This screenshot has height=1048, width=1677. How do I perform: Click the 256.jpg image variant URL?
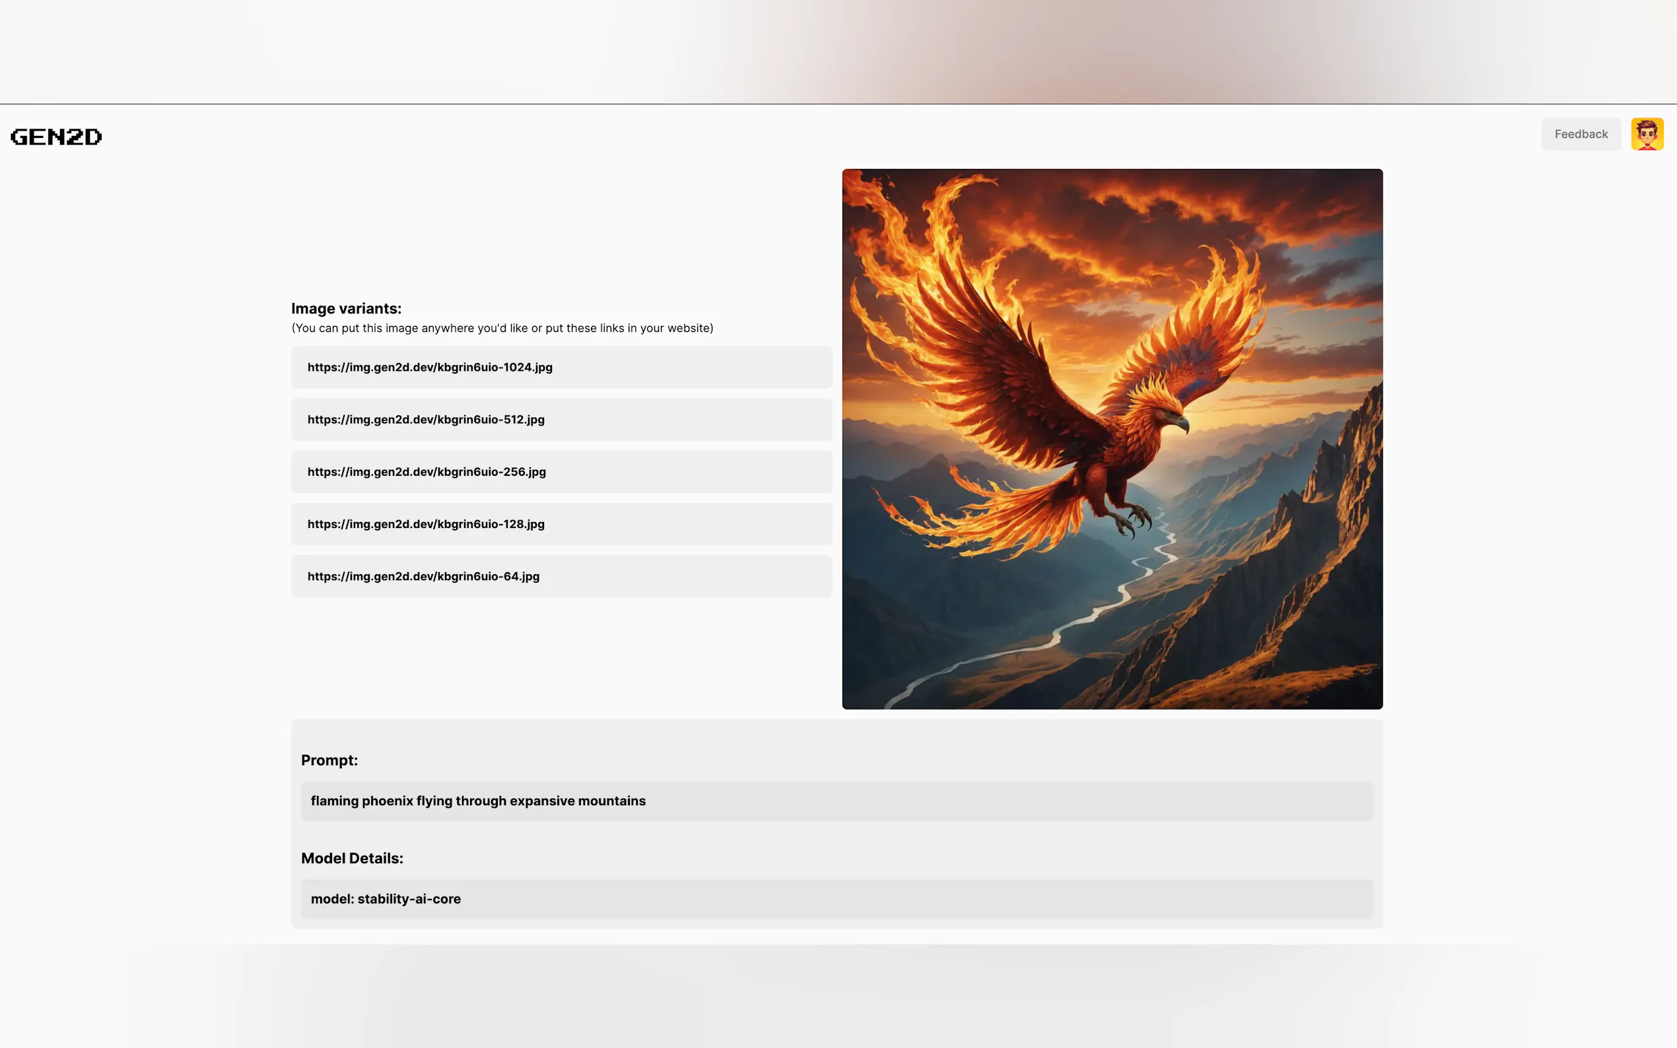tap(427, 472)
